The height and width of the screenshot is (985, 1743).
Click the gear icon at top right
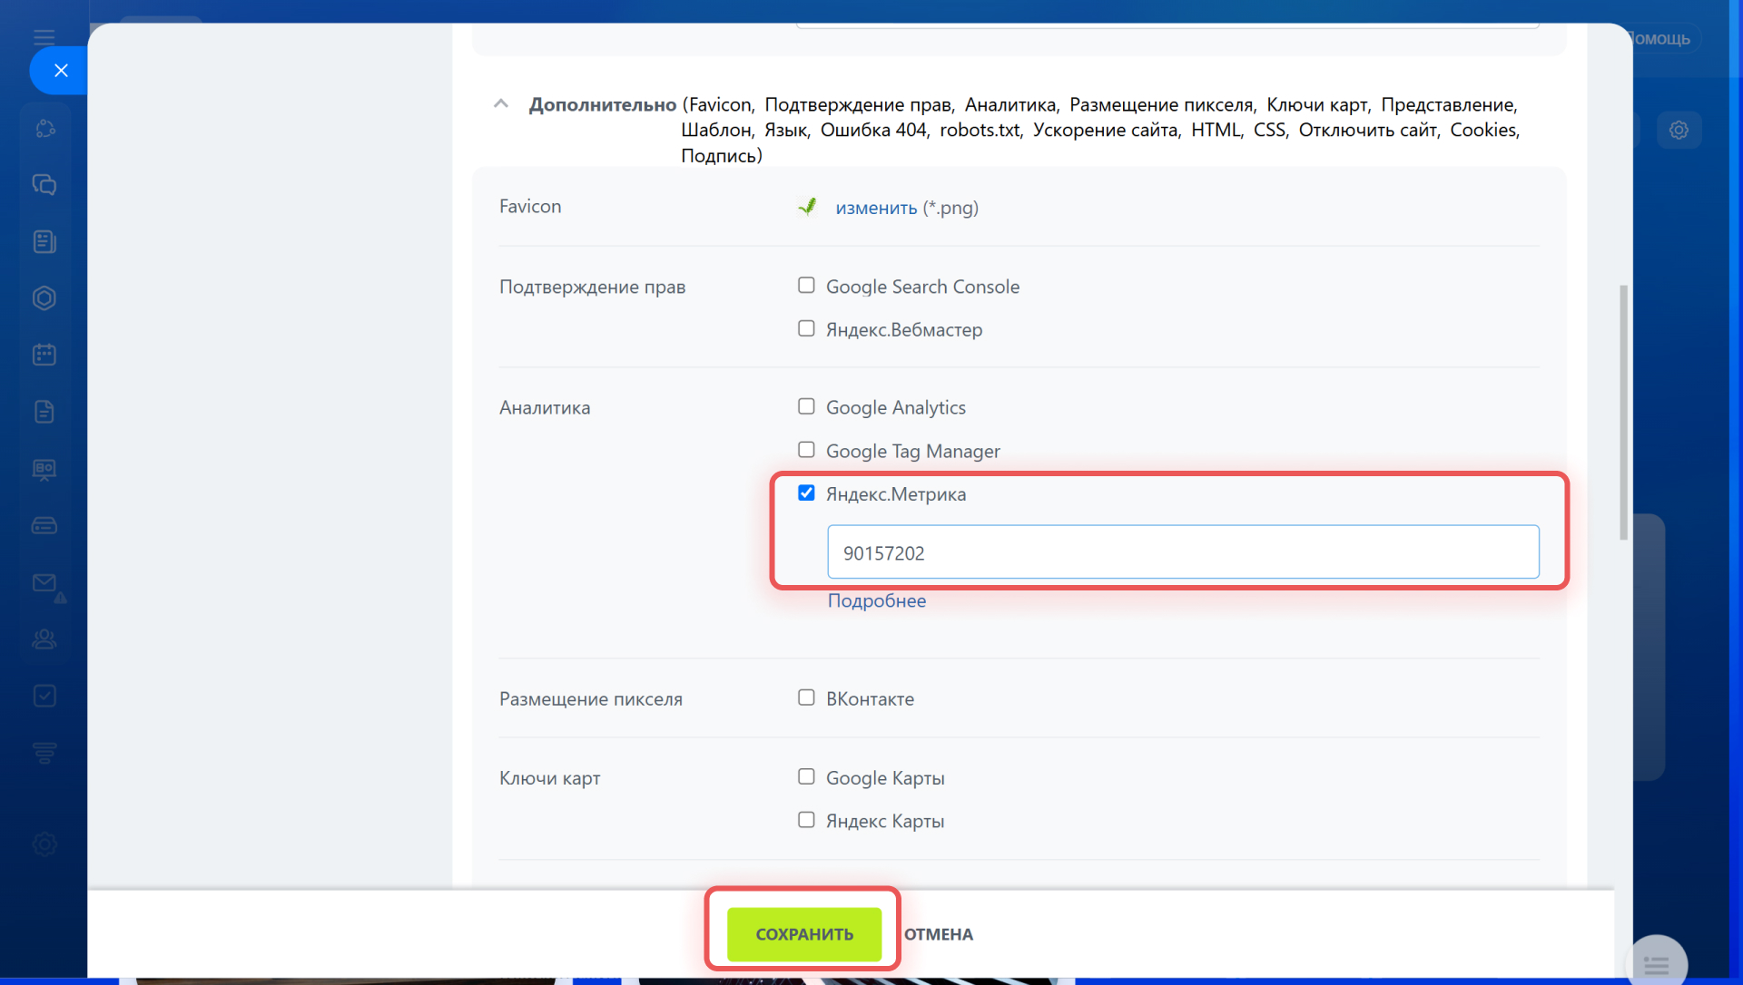pyautogui.click(x=1679, y=130)
